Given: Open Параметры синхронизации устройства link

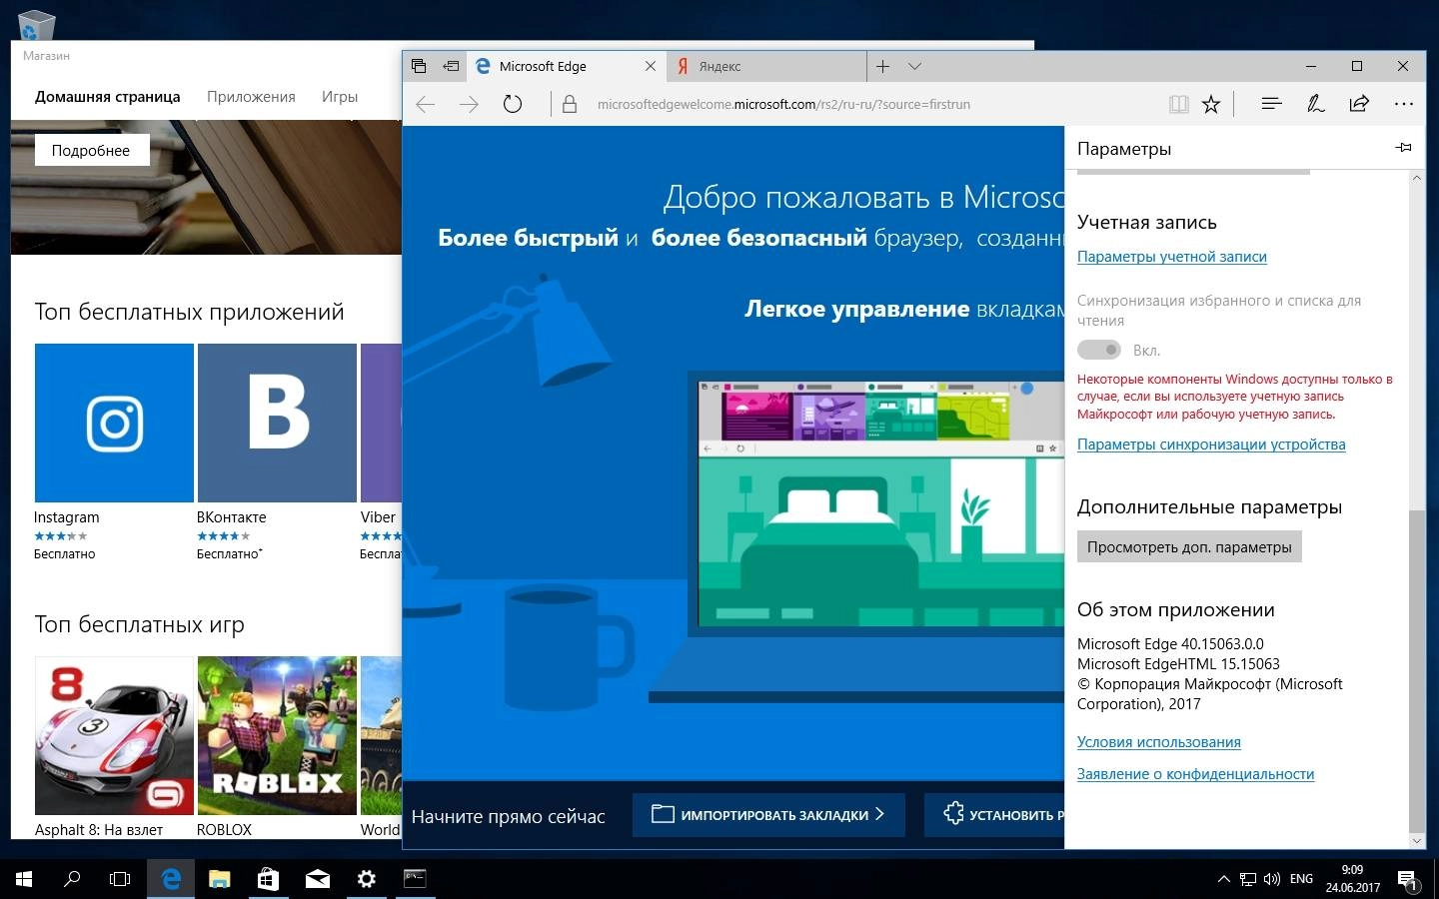Looking at the screenshot, I should tap(1211, 445).
